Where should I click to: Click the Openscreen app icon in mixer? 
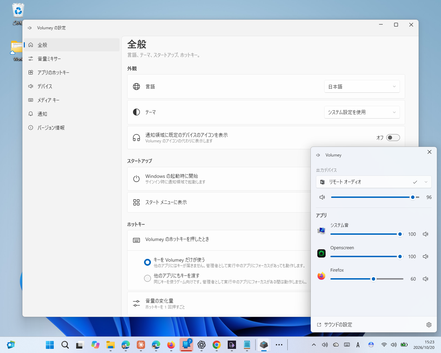point(321,253)
